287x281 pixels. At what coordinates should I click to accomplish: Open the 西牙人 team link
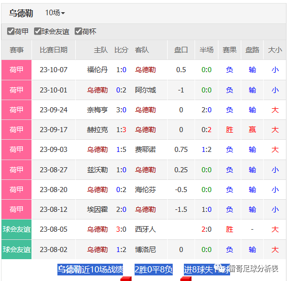[x=145, y=229]
